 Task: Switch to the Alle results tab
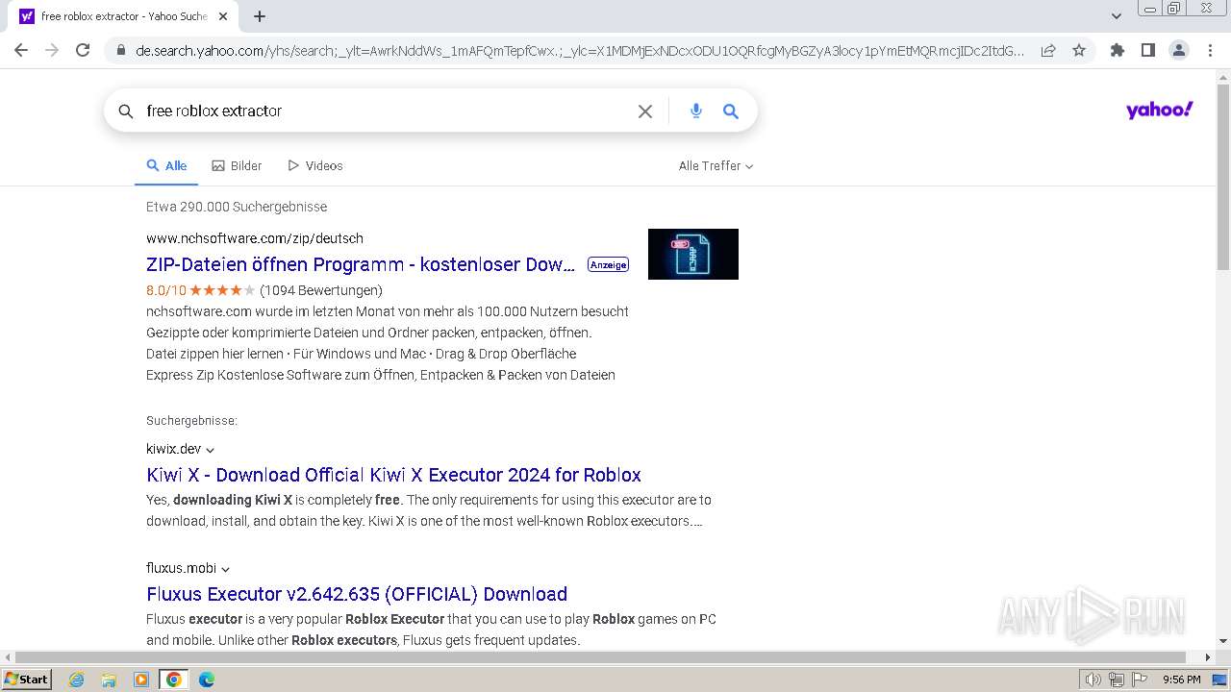[166, 165]
